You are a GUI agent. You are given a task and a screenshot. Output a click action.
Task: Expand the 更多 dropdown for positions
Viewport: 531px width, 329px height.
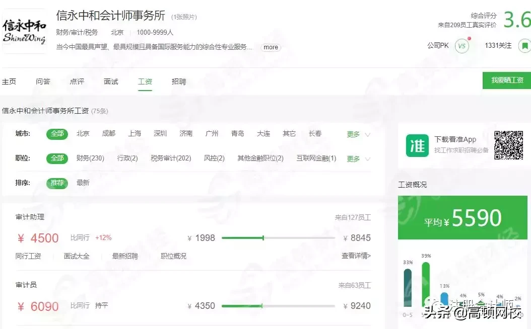(x=353, y=158)
